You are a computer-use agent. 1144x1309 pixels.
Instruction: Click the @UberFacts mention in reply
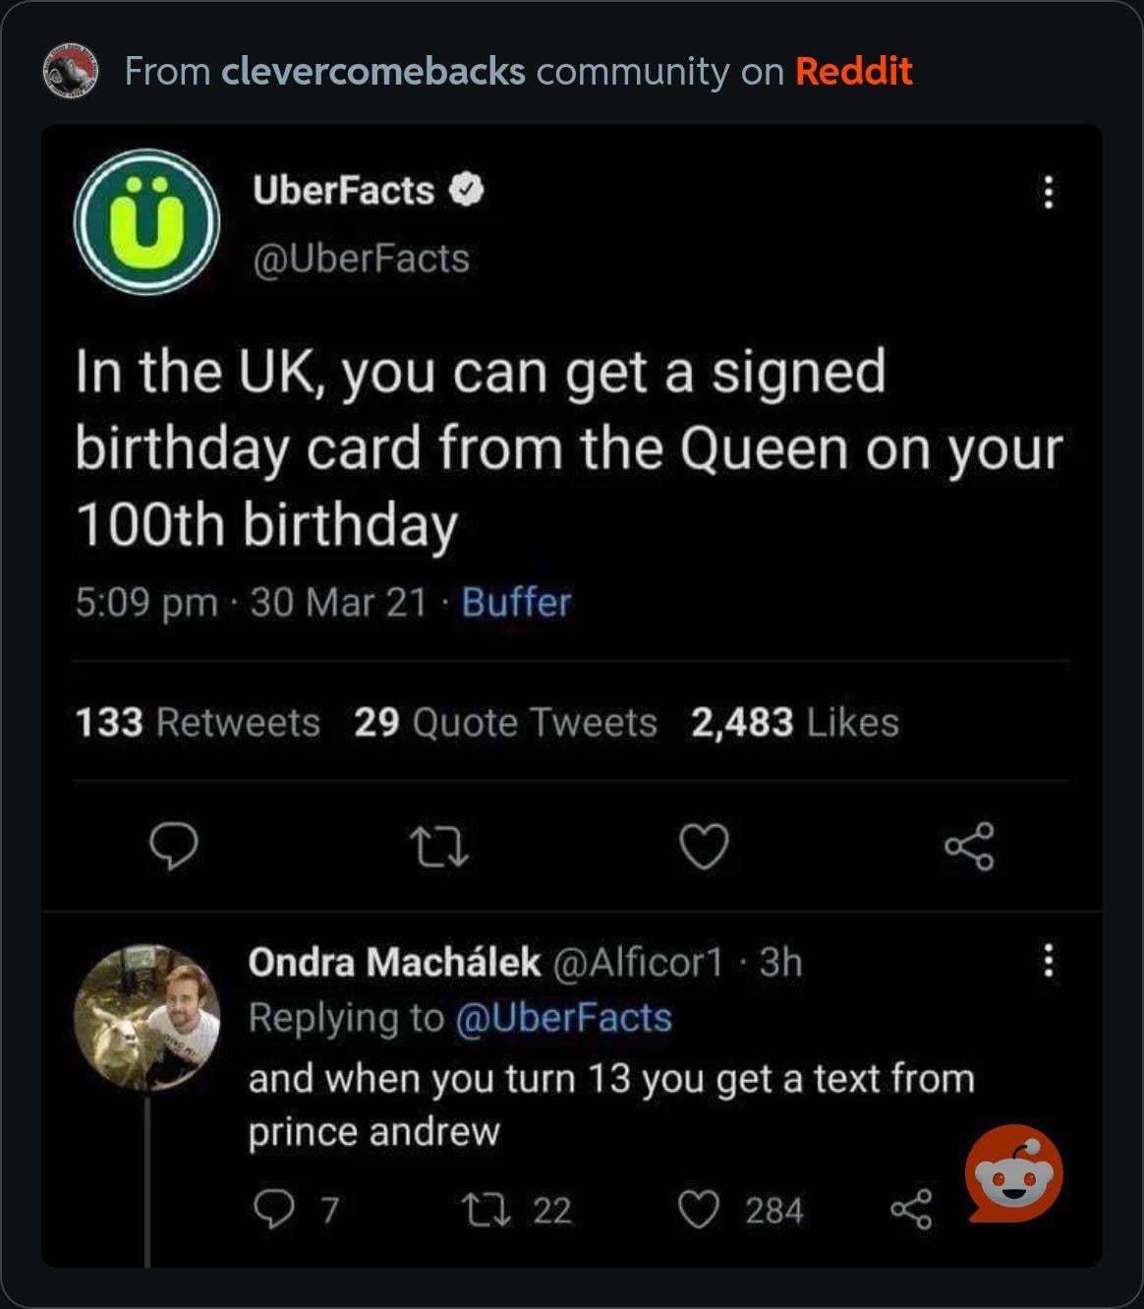(563, 1018)
